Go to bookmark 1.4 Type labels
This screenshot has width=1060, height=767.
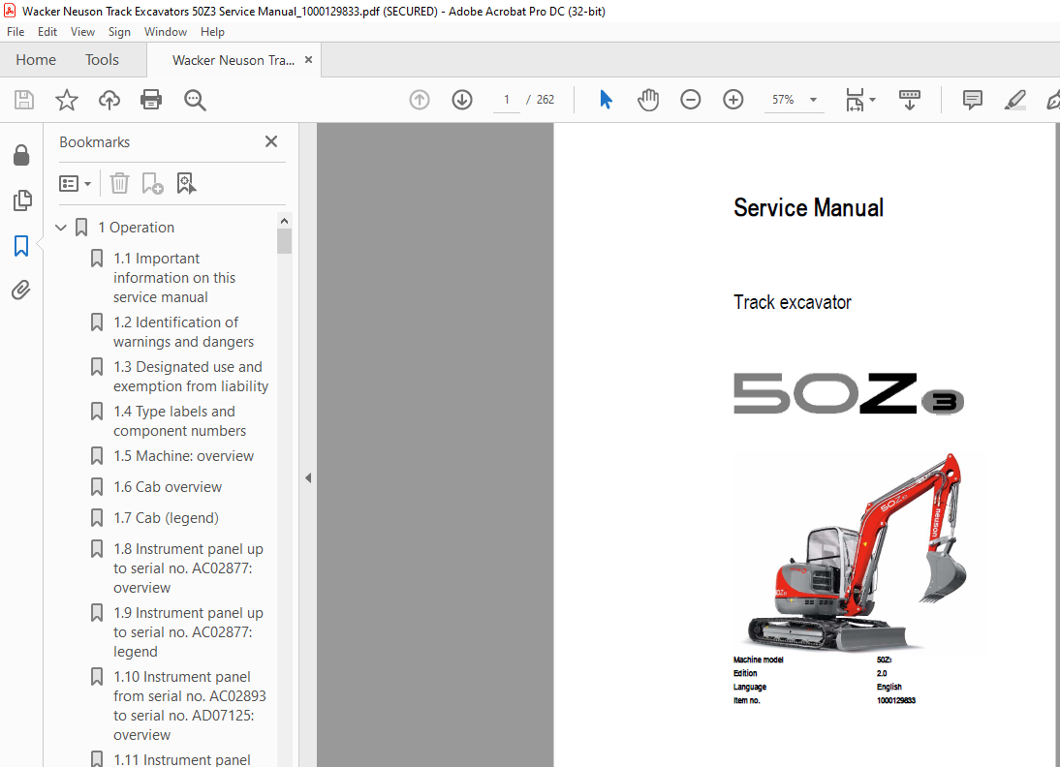179,421
